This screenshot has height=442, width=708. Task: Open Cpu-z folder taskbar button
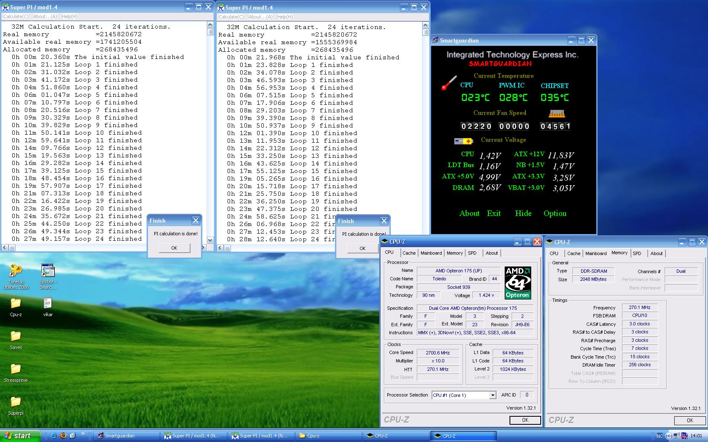329,436
